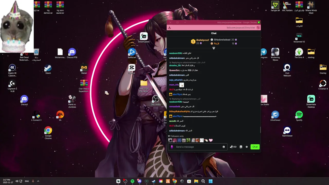Viewport: 329px width, 185px height.
Task: Click username saja_alharbii in chat
Action: [176, 80]
